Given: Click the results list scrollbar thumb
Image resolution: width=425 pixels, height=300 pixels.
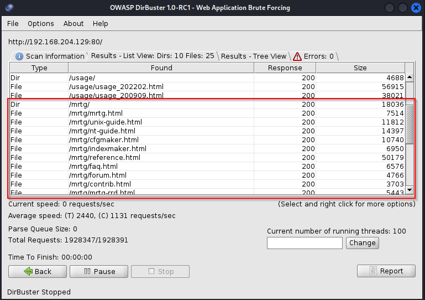Looking at the screenshot, I should click(x=410, y=125).
